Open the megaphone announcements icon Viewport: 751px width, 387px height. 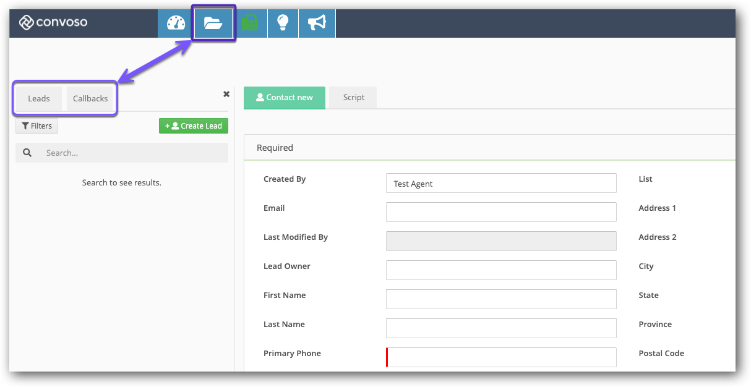click(317, 23)
